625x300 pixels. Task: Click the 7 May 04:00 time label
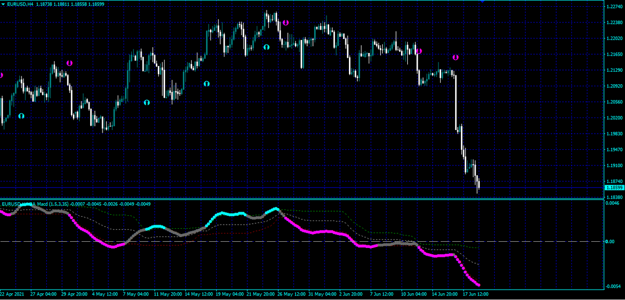pyautogui.click(x=136, y=294)
